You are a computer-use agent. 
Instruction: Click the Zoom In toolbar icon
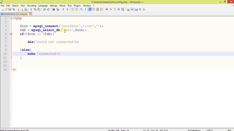pos(63,9)
